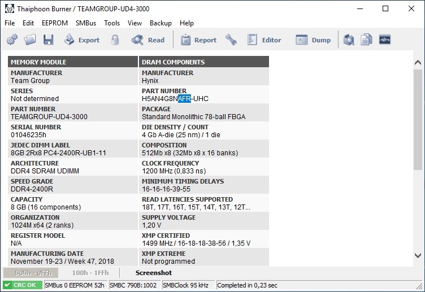Click the window resize grip corner
425x292 pixels.
tap(420, 286)
